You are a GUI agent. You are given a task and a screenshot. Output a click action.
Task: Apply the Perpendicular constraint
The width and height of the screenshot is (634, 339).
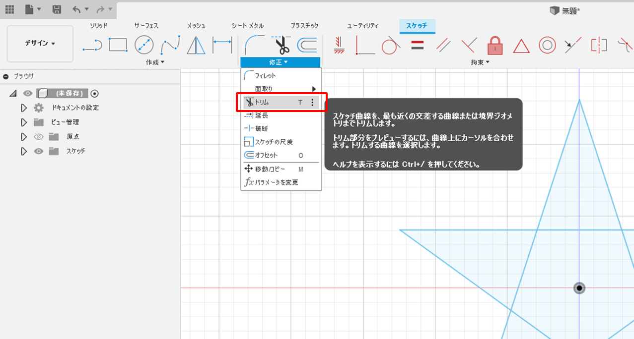469,45
